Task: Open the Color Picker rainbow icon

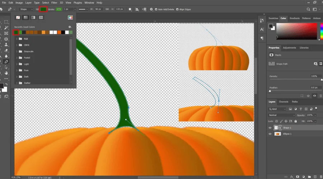Action: pyautogui.click(x=70, y=18)
